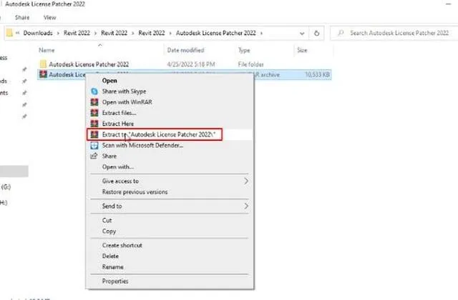Click the Search Autodesk License Patcher 2022 box
458x300 pixels.
pos(394,33)
